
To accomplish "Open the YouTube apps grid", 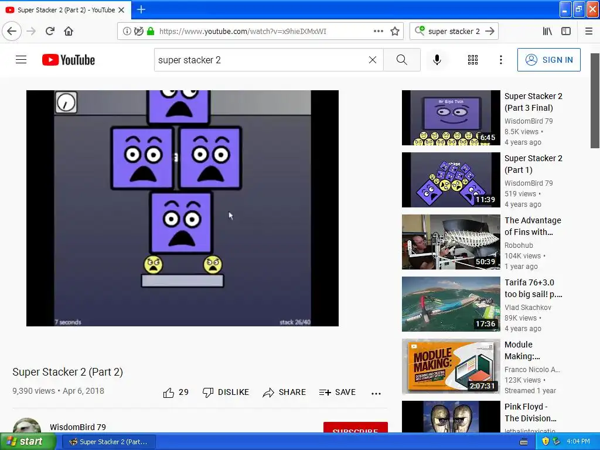I will (473, 60).
